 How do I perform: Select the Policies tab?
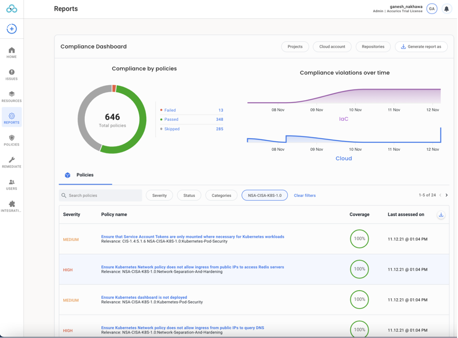coord(85,175)
